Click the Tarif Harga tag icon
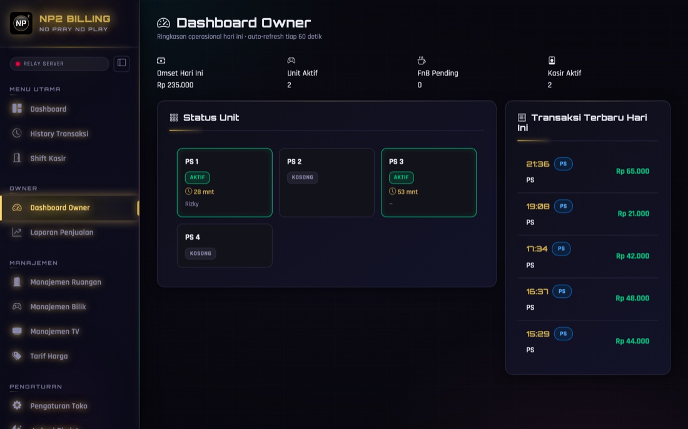This screenshot has height=429, width=688. (x=17, y=355)
